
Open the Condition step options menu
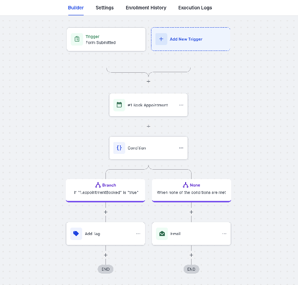click(x=181, y=148)
